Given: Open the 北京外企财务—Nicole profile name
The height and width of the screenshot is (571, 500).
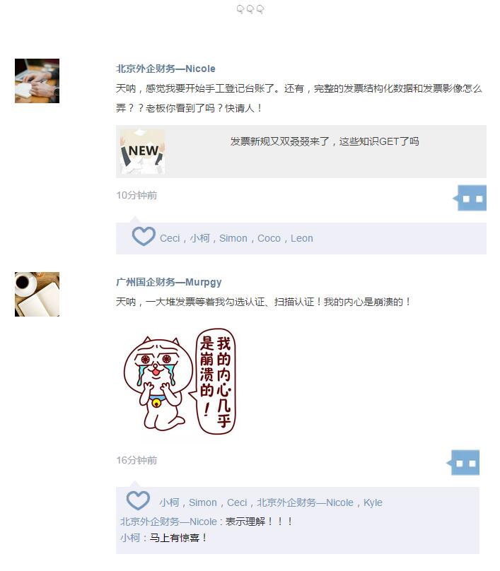Looking at the screenshot, I should pyautogui.click(x=165, y=69).
